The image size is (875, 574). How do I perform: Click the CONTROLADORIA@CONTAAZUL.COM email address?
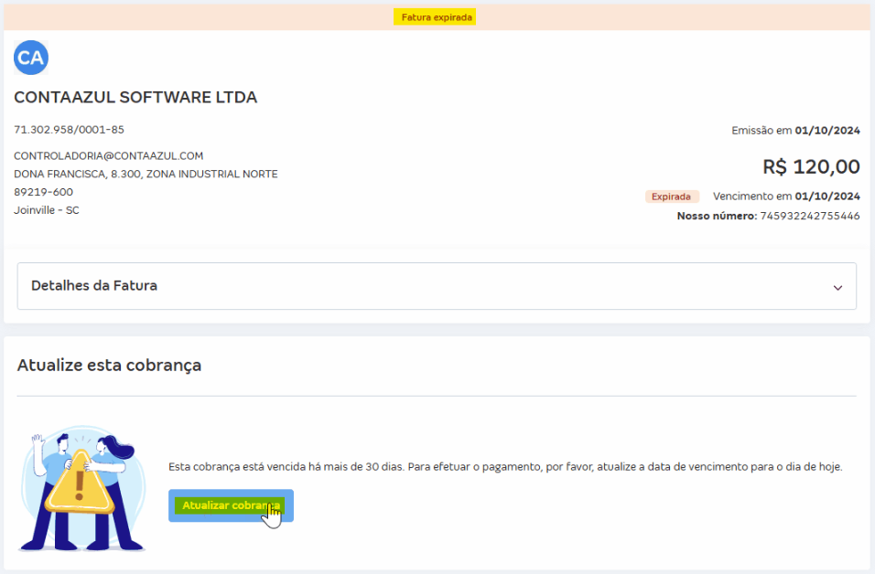[109, 156]
